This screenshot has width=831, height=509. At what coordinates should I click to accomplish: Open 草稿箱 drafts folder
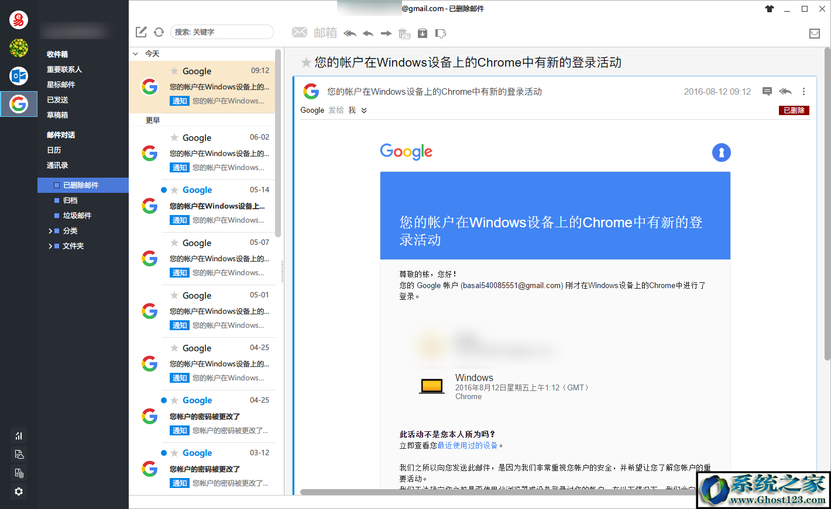[x=57, y=115]
